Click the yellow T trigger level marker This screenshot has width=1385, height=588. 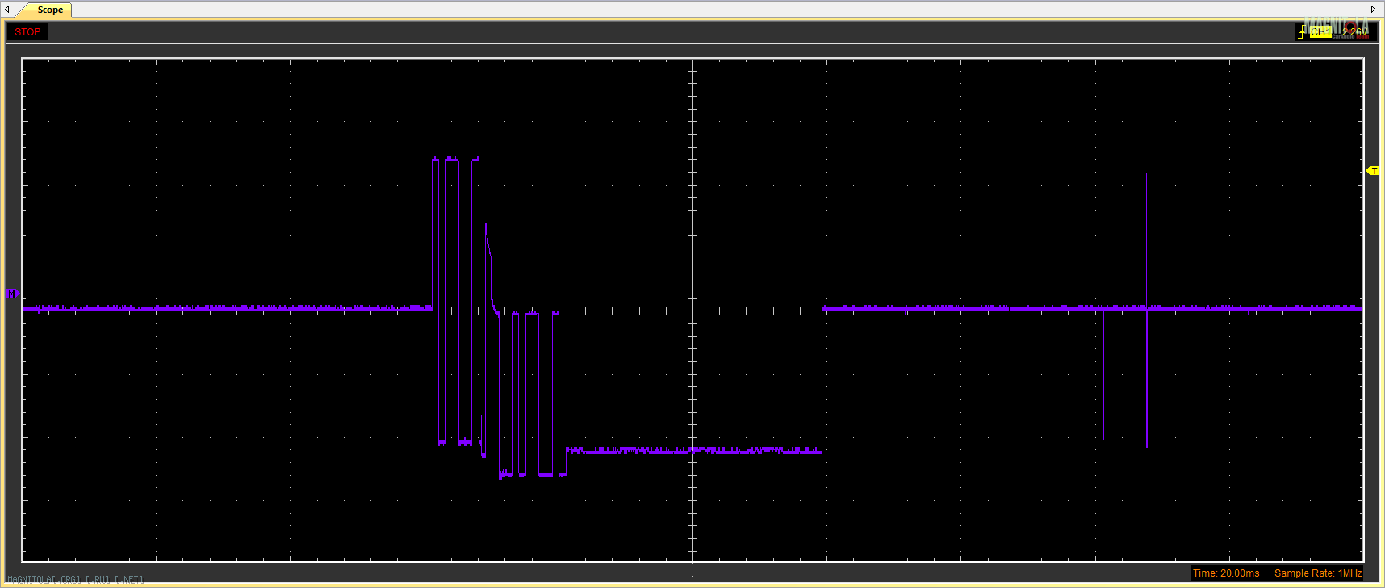point(1373,171)
